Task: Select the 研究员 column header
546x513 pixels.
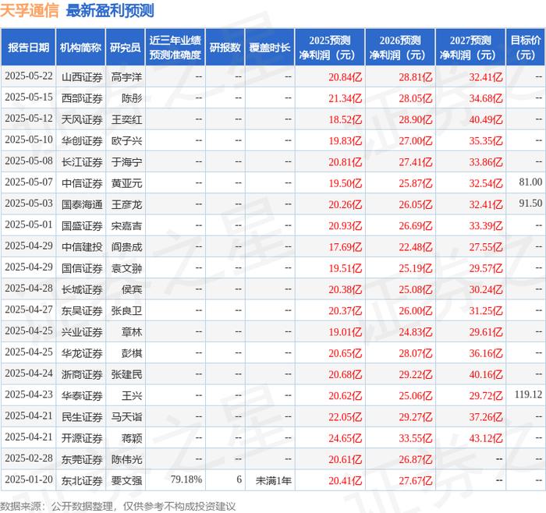Action: point(126,48)
